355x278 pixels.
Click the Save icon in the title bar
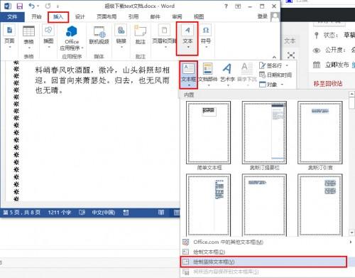coord(19,6)
